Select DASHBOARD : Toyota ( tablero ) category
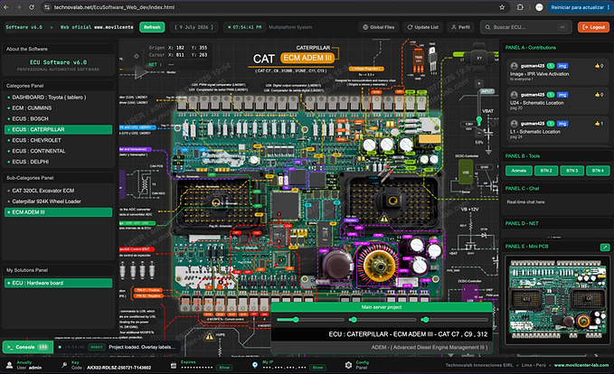The width and height of the screenshot is (614, 374). point(59,97)
